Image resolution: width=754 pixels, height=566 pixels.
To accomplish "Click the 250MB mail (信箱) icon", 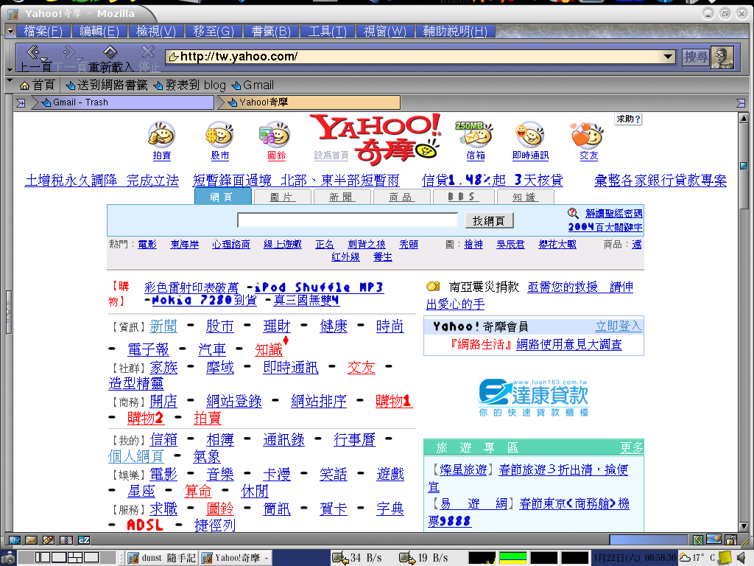I will tap(475, 135).
